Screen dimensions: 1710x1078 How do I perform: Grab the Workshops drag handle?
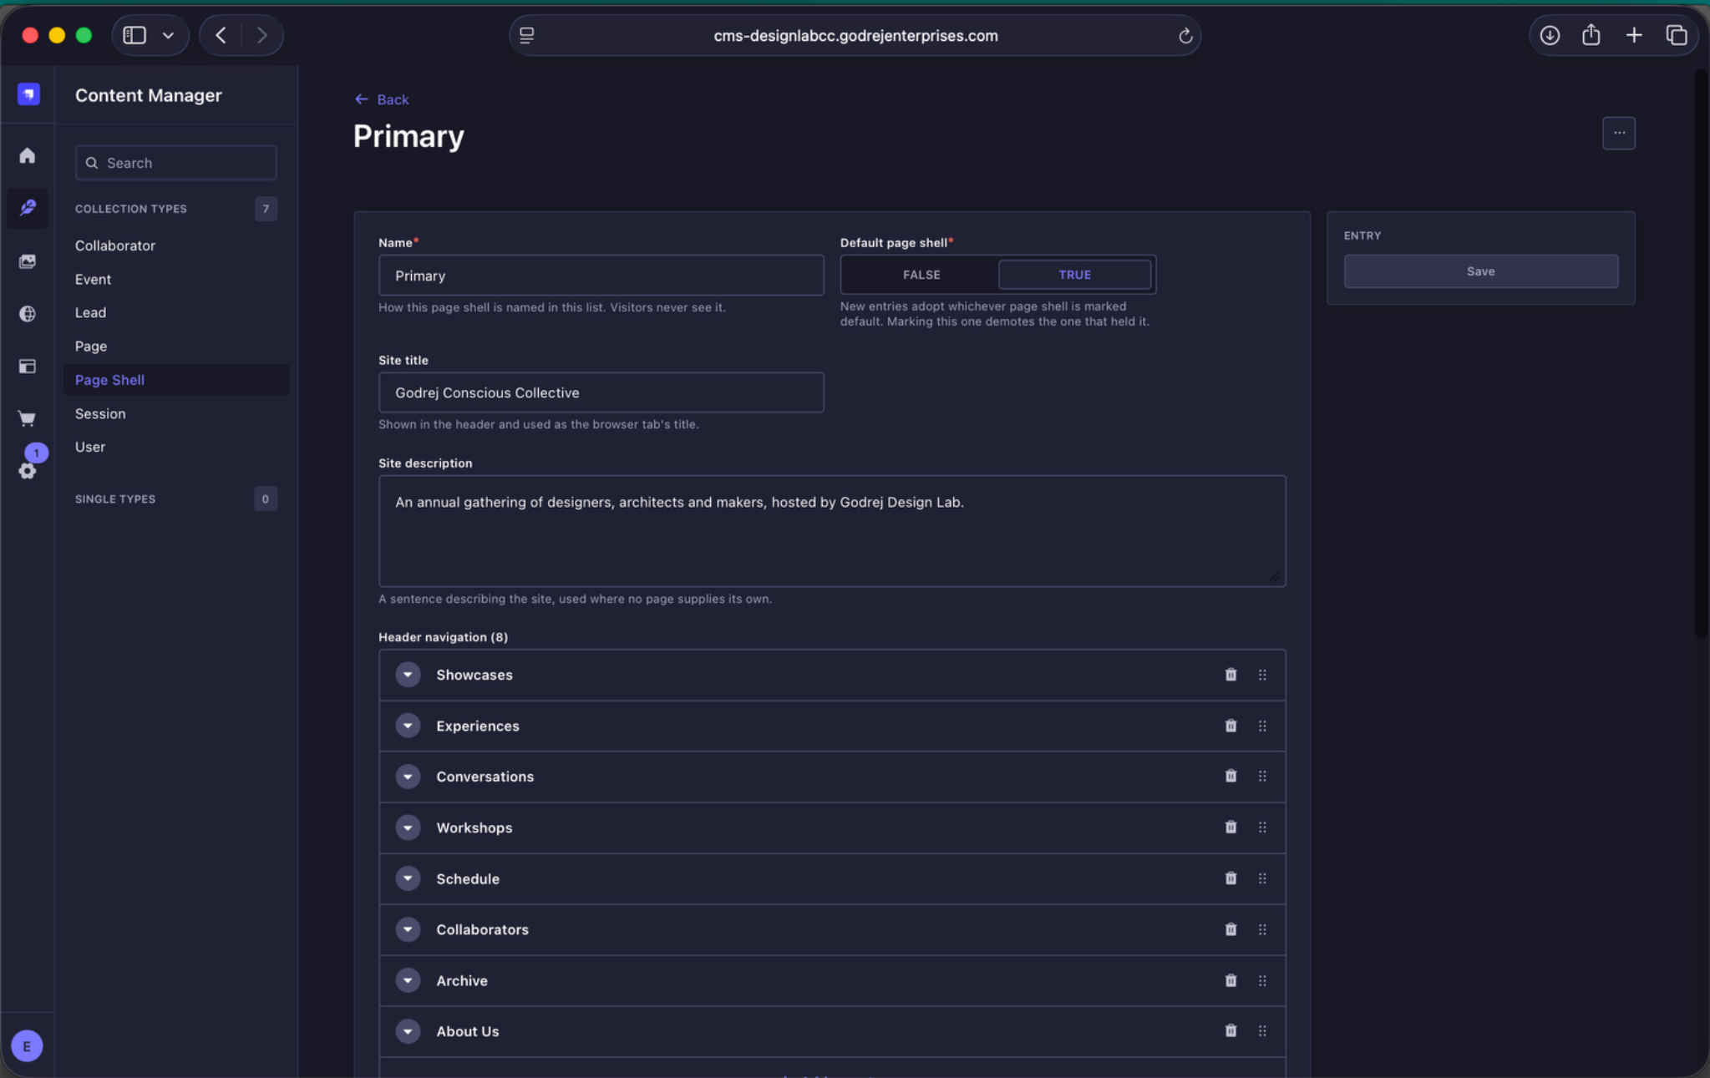tap(1262, 827)
